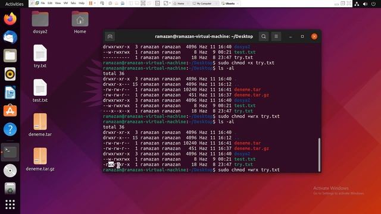The image size is (381, 214).
Task: Click 'deneme.tar.gz' in last listing
Action: tap(251, 149)
